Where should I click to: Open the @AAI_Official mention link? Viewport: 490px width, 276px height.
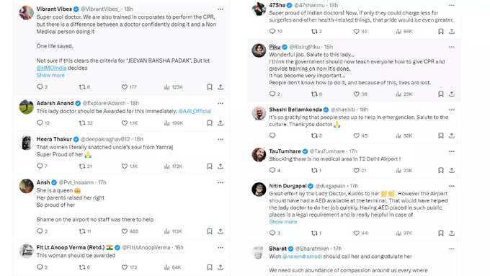point(195,111)
